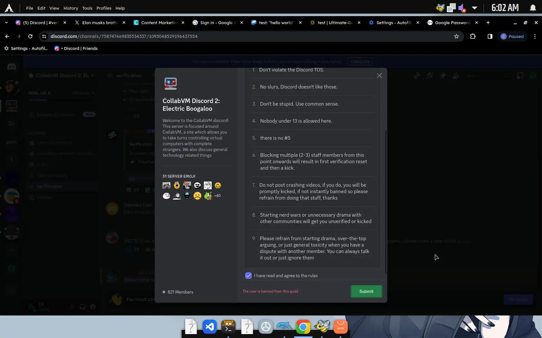Open the Arch launcher menu

[x=9, y=8]
